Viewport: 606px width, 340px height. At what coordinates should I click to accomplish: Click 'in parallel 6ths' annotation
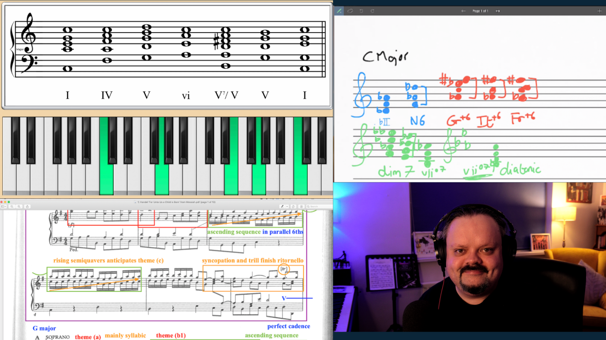click(x=283, y=232)
